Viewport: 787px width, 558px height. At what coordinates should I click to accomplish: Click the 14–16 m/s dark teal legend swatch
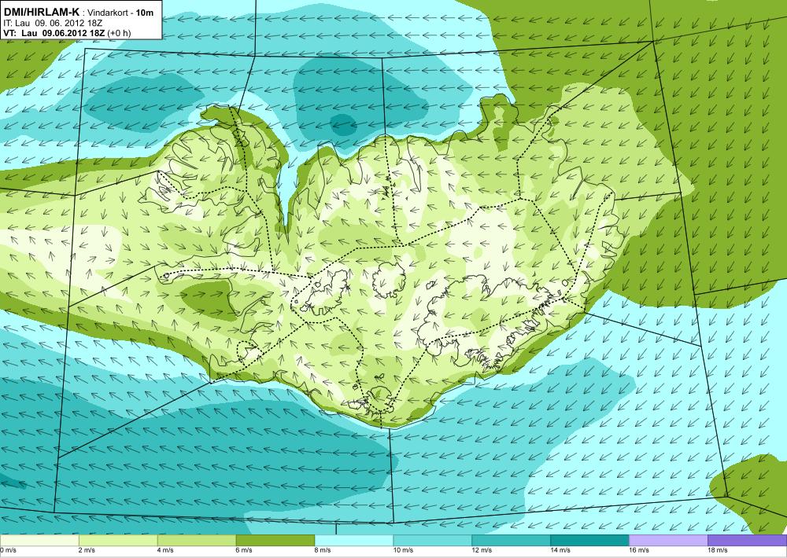pos(589,541)
